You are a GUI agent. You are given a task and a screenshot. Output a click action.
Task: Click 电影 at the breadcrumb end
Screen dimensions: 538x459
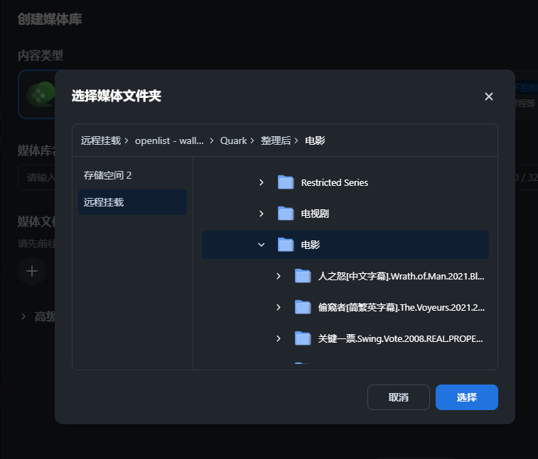315,140
